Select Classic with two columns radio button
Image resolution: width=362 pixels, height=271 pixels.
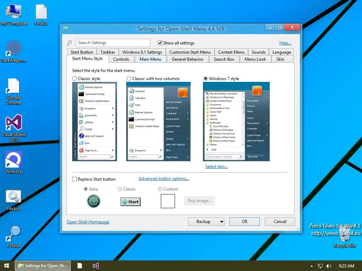tap(129, 79)
